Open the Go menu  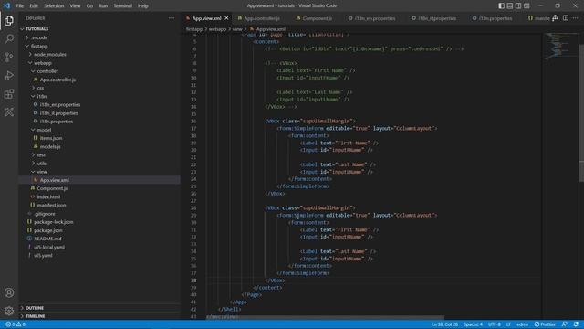tap(89, 6)
